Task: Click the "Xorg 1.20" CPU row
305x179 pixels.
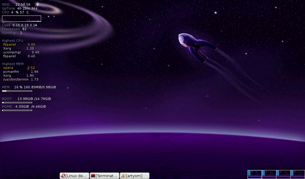Action: (x=18, y=48)
